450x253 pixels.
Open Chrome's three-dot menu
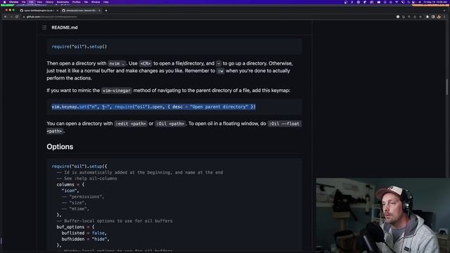coord(444,17)
